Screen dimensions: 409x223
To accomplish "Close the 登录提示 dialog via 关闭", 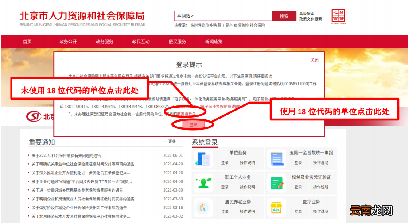I will click(x=315, y=60).
